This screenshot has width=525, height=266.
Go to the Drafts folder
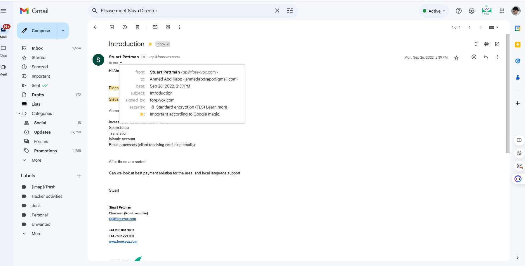coord(38,95)
